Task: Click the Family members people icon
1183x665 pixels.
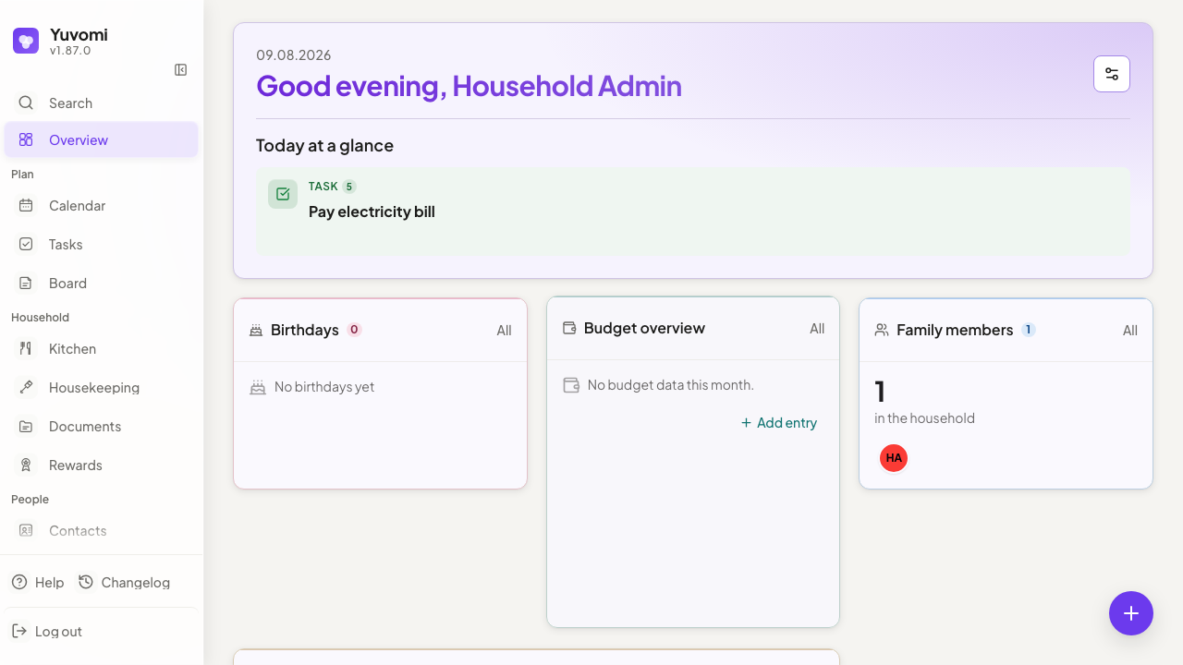Action: pos(882,330)
